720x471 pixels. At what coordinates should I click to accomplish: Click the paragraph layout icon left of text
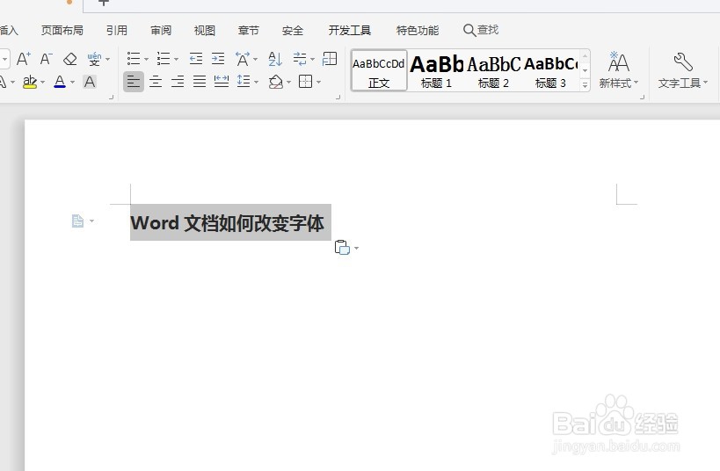(x=77, y=221)
